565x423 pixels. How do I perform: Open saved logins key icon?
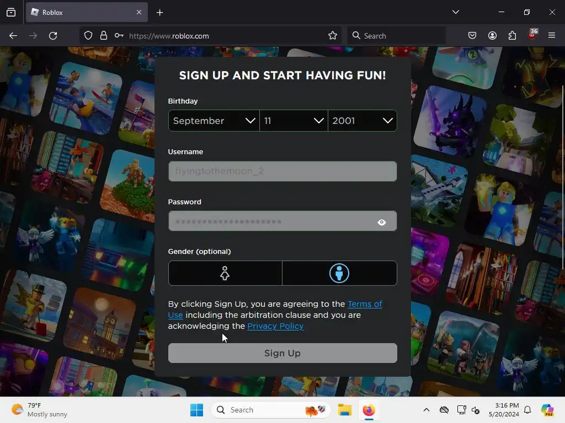coord(119,36)
